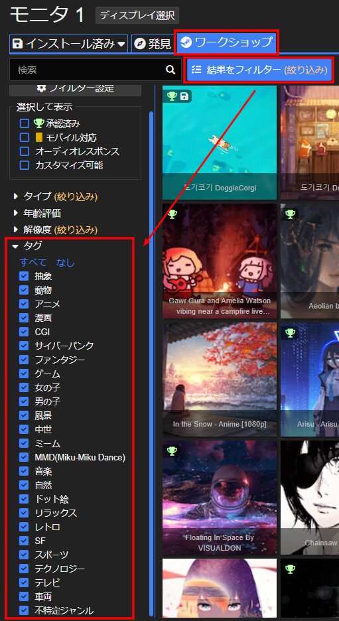The height and width of the screenshot is (621, 339).
Task: Switch to the ワークショップ tab
Action: point(226,42)
